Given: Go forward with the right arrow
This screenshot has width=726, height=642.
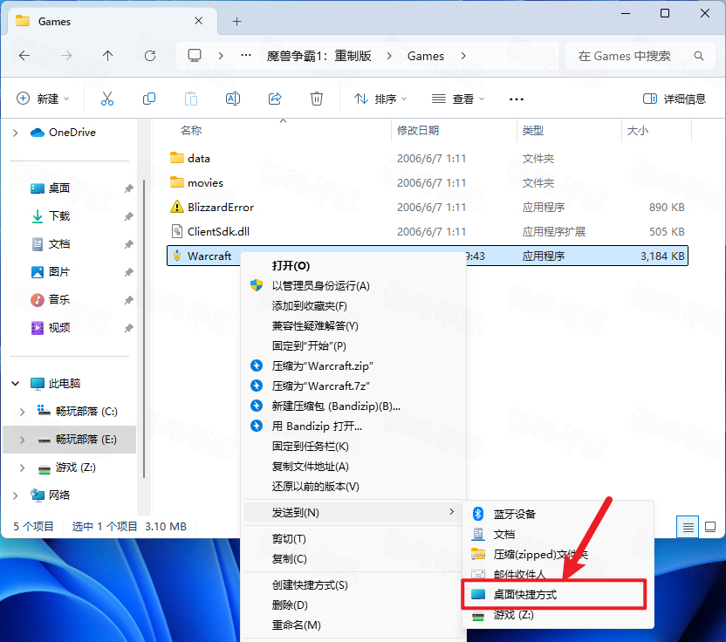Looking at the screenshot, I should pyautogui.click(x=66, y=56).
